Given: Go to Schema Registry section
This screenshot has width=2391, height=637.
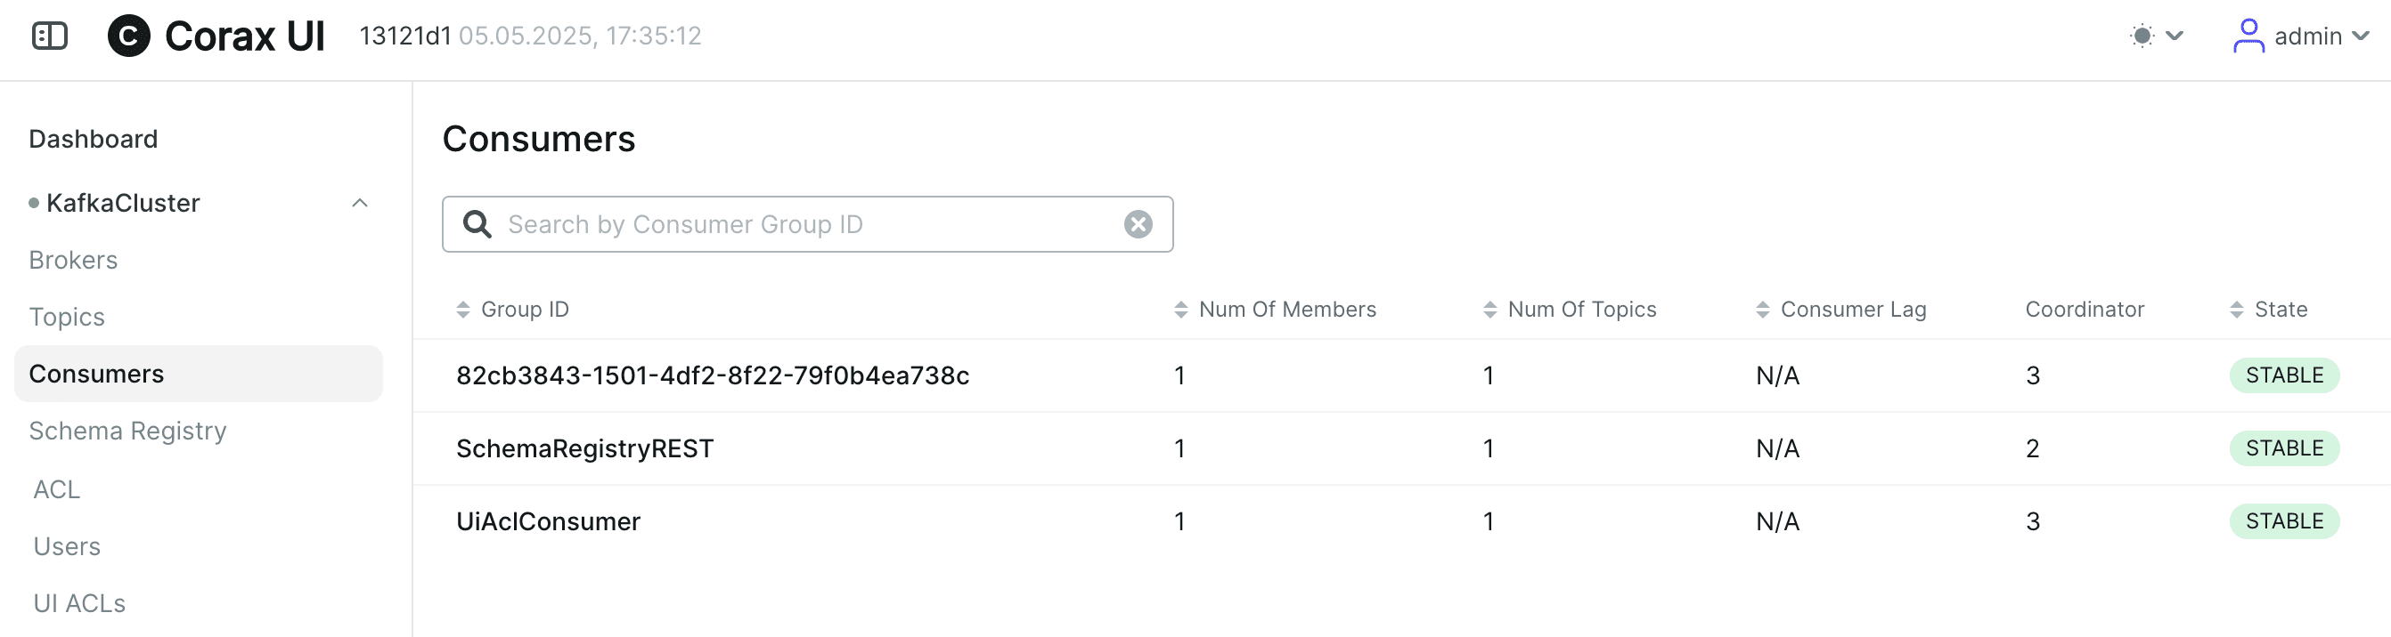Looking at the screenshot, I should [128, 431].
